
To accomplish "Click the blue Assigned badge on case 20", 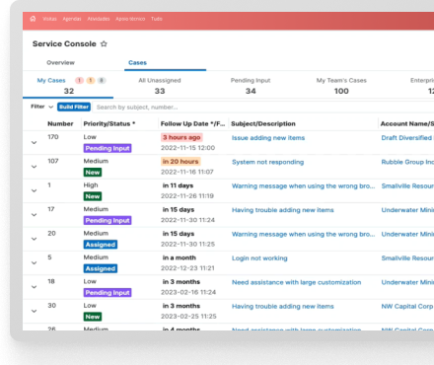I will 101,245.
